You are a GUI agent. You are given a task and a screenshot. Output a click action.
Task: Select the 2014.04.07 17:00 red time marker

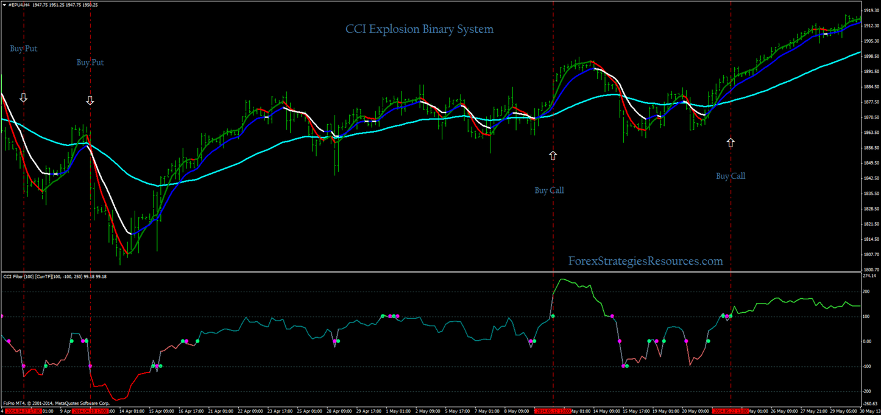pyautogui.click(x=23, y=411)
